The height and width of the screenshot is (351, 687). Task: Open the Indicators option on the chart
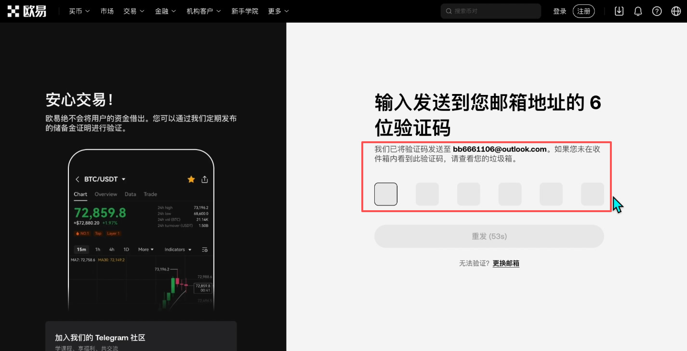[174, 249]
